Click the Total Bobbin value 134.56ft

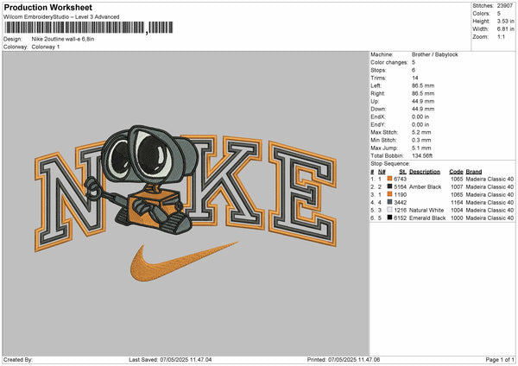point(422,156)
